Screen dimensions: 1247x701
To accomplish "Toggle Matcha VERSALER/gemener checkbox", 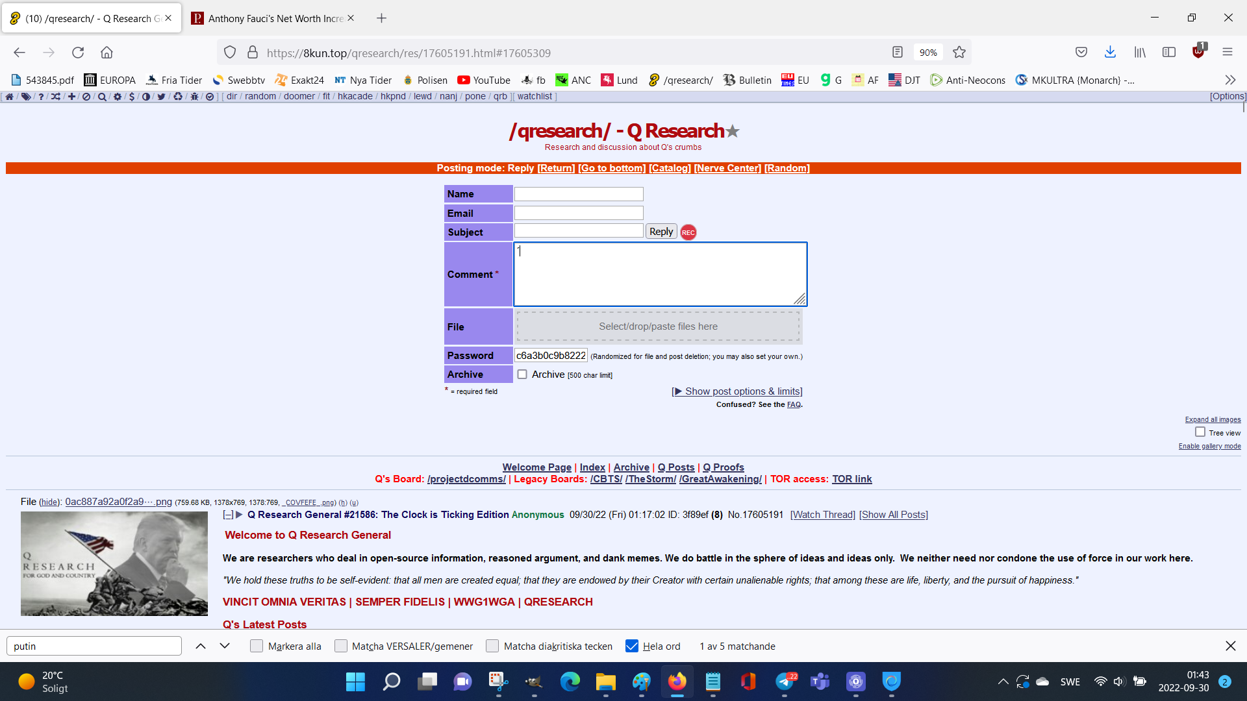I will tap(341, 646).
